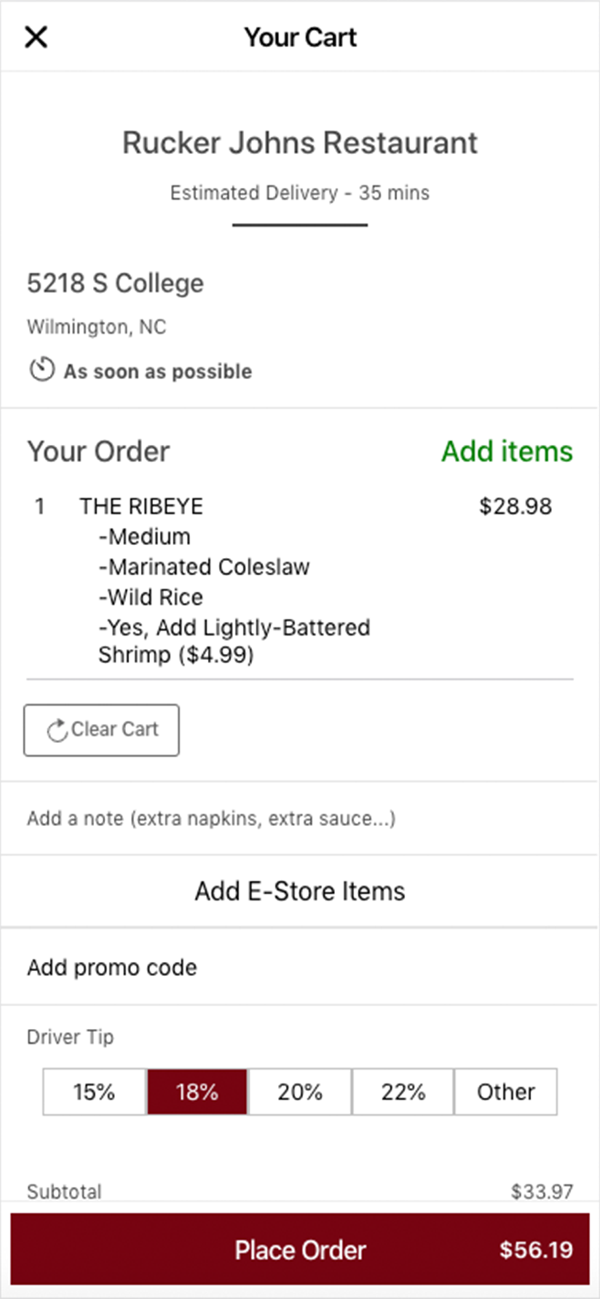This screenshot has width=600, height=1299.
Task: Edit the 5218 S College address
Action: click(x=115, y=283)
